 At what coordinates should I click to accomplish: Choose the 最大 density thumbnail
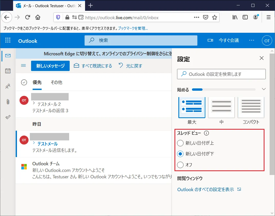[x=192, y=107]
